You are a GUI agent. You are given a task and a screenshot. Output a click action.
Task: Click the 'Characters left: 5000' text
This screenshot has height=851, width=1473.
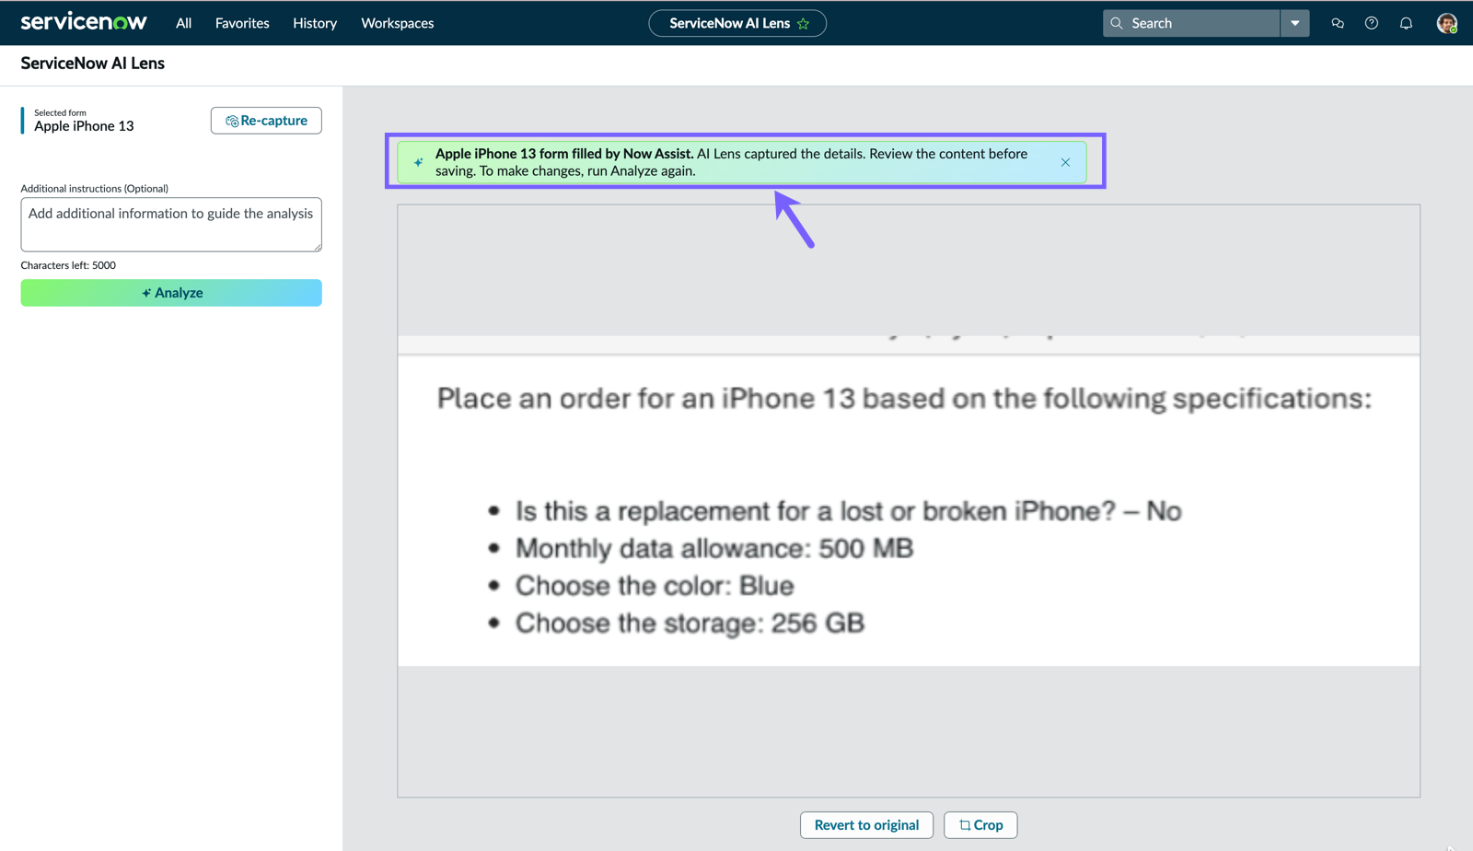pos(68,265)
